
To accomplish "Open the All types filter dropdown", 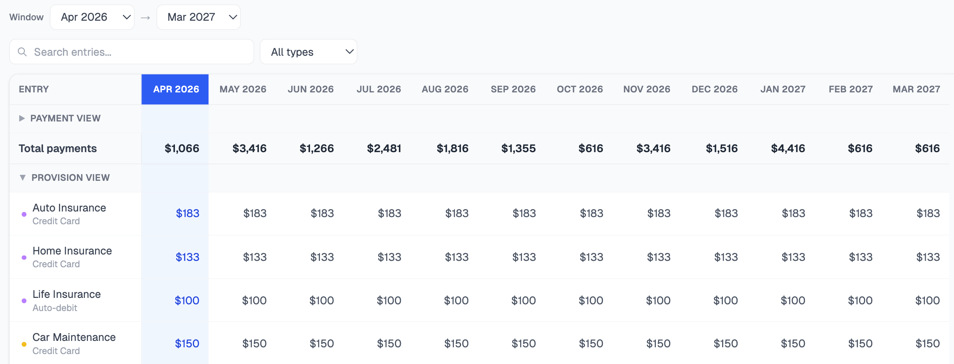I will [x=308, y=51].
